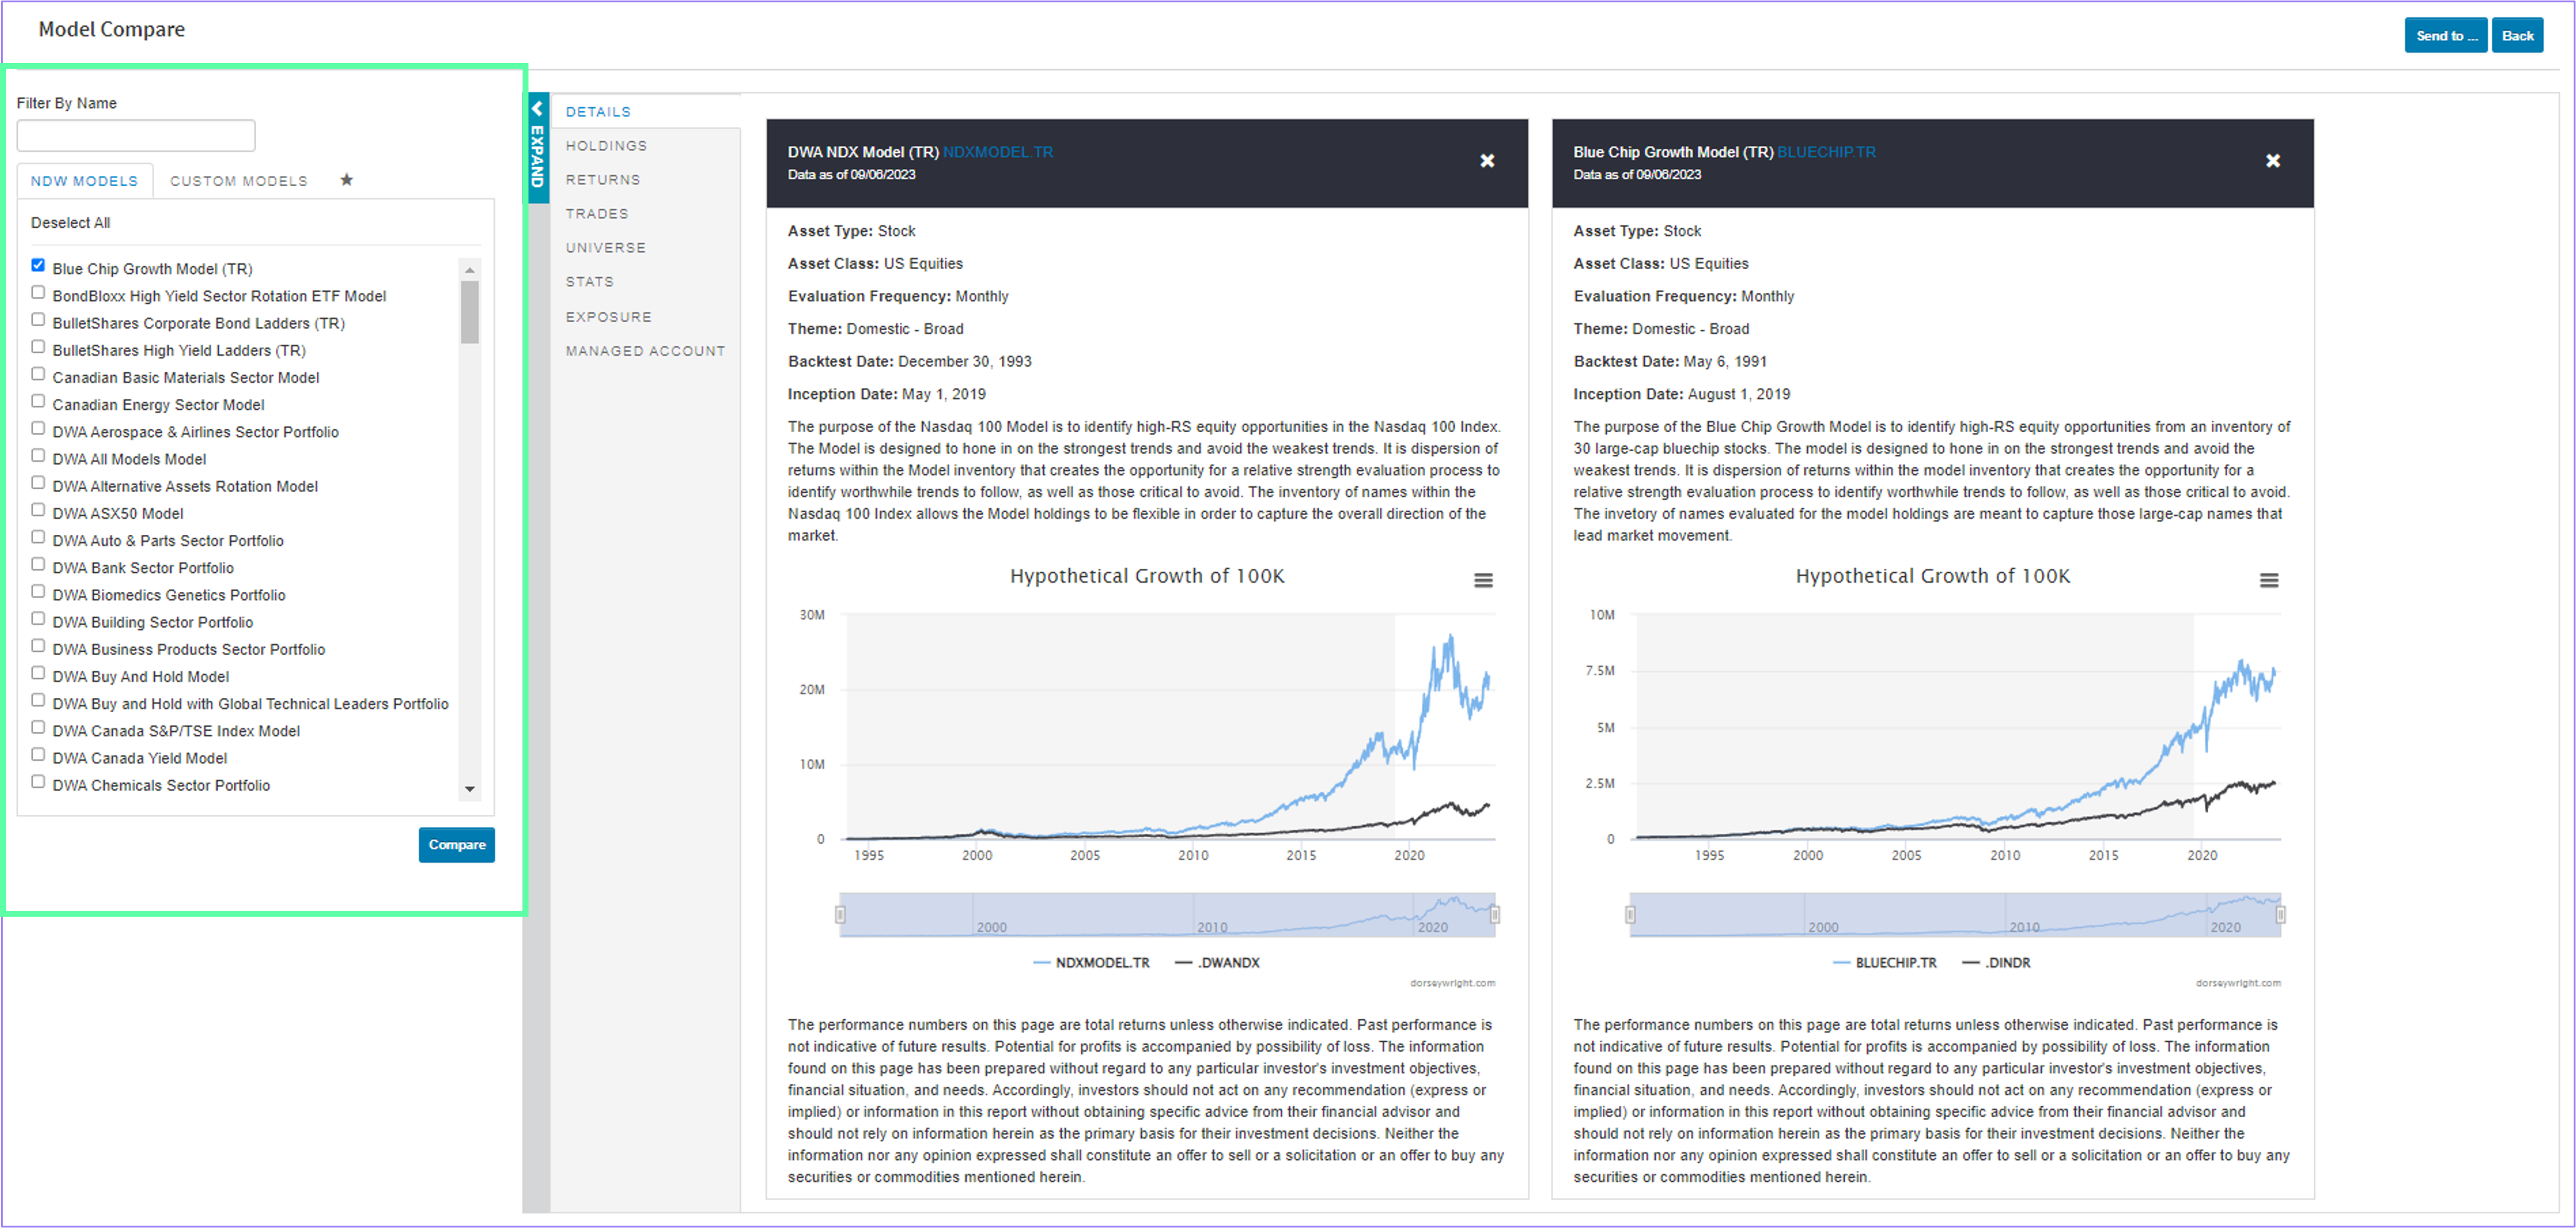Image resolution: width=2576 pixels, height=1228 pixels.
Task: Toggle the .DWANDX legend series
Action: (1217, 963)
